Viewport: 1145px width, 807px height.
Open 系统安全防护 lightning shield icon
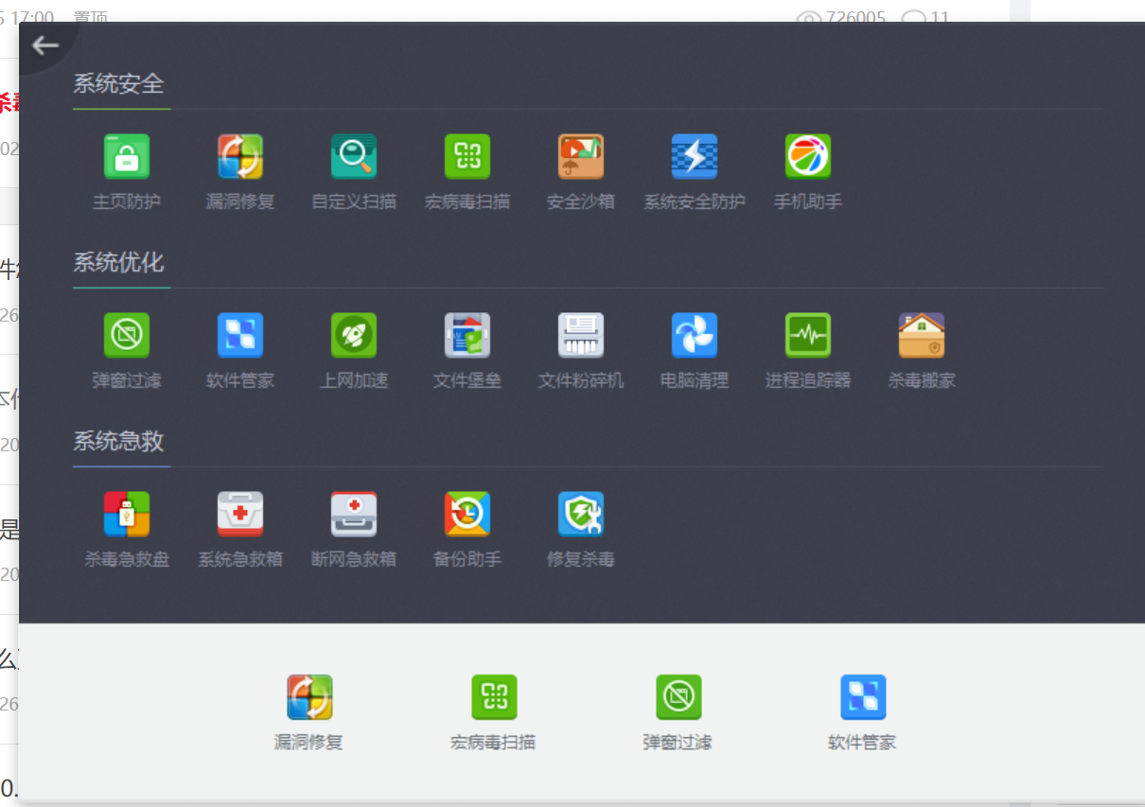coord(695,157)
